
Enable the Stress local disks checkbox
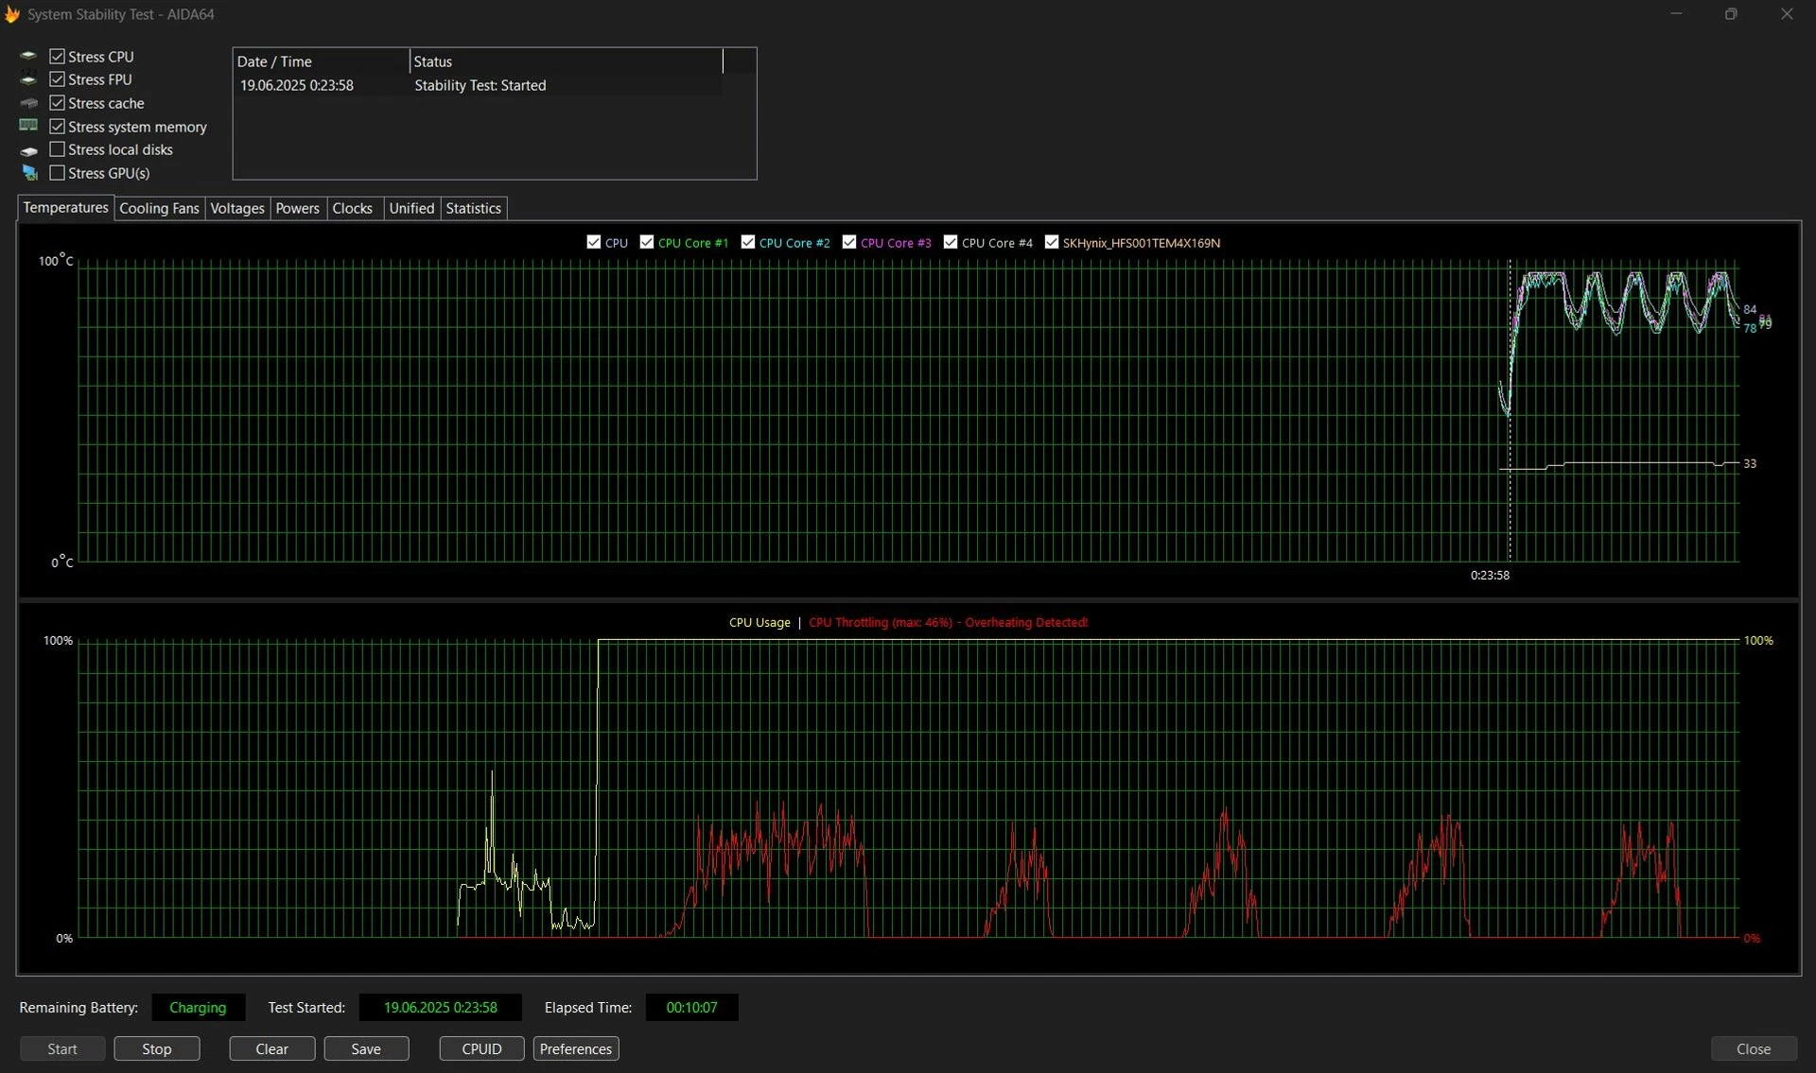[58, 149]
